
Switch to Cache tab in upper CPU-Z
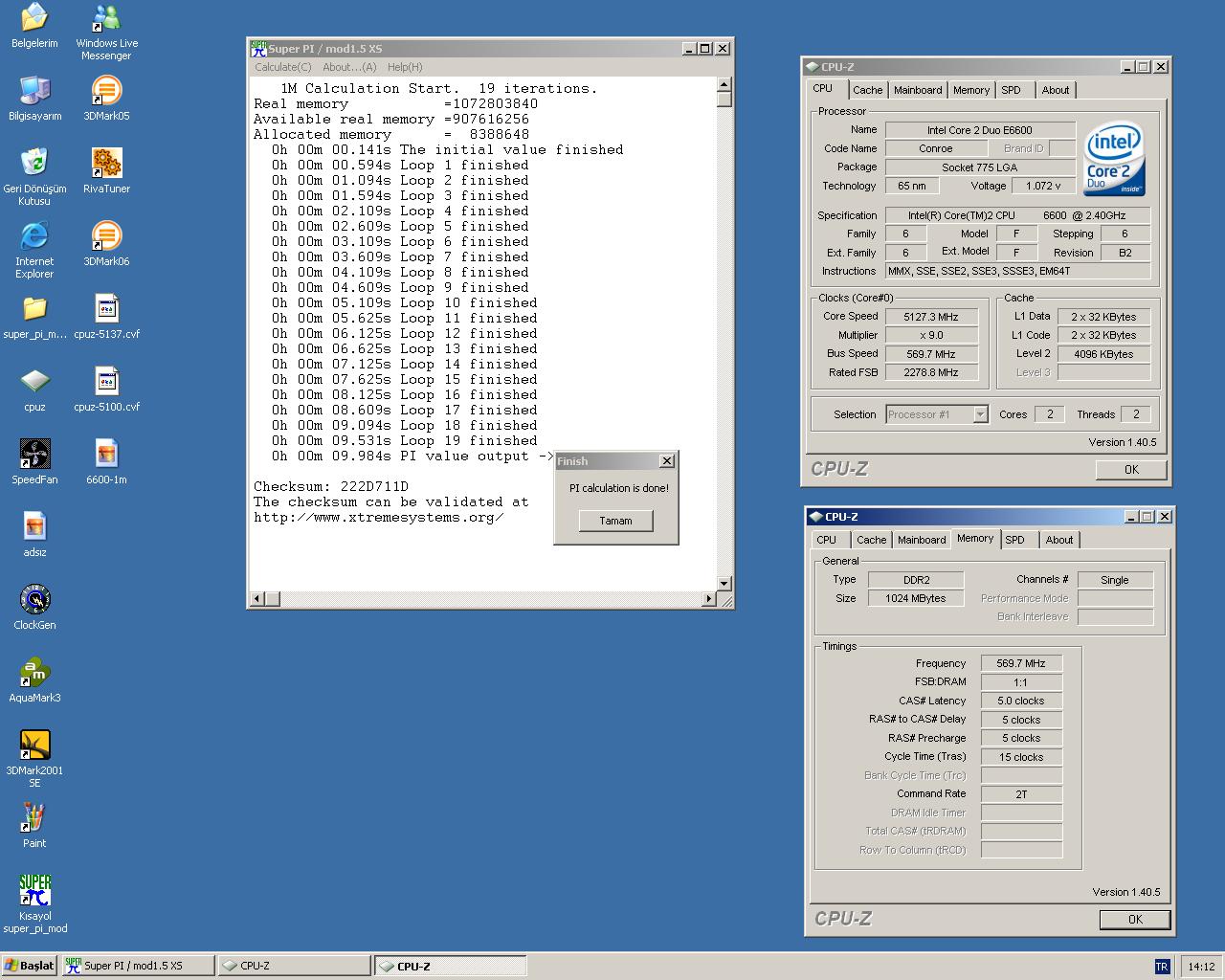click(868, 90)
